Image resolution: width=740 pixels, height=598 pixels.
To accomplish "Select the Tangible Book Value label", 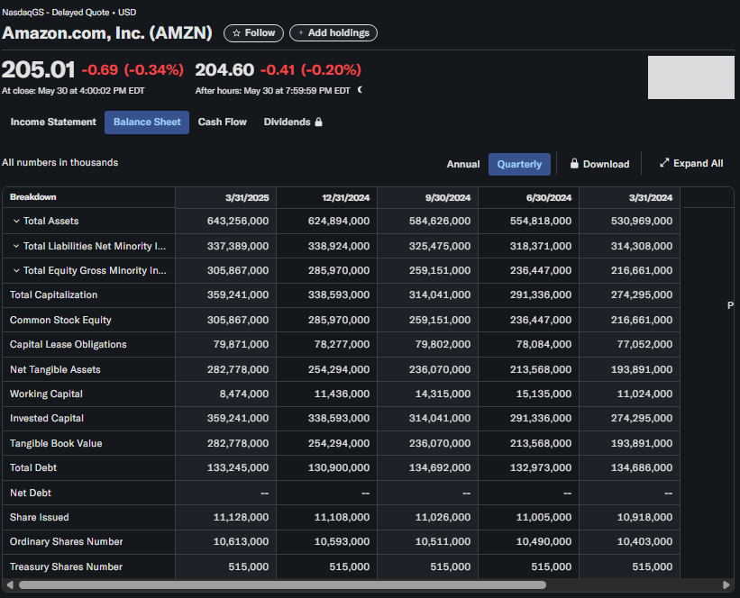I will 56,443.
